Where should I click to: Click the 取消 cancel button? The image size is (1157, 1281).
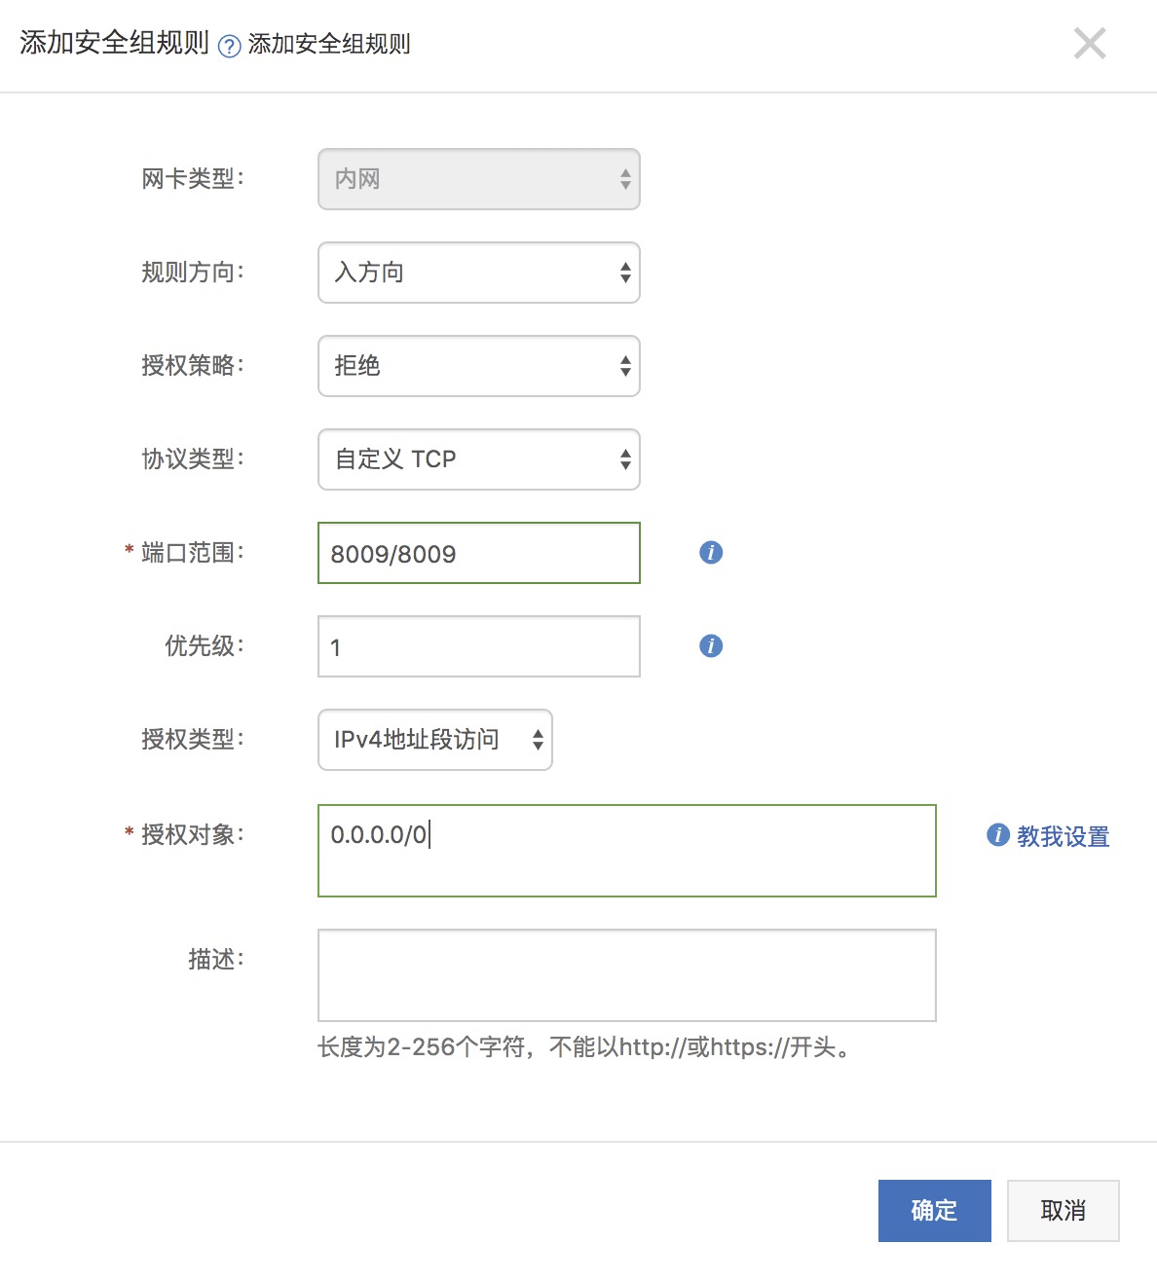pyautogui.click(x=1063, y=1210)
